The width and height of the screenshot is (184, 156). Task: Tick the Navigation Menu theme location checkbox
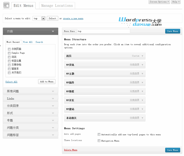click(x=99, y=141)
